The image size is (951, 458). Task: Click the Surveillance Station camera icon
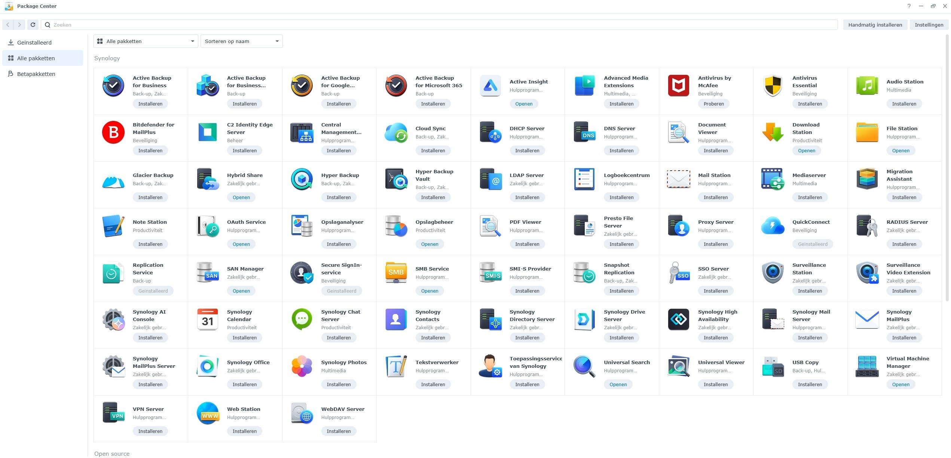(x=773, y=272)
